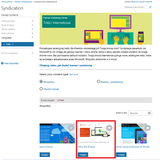Click the Banery i podstrony label
This screenshot has height=160, width=160.
[x=112, y=82]
